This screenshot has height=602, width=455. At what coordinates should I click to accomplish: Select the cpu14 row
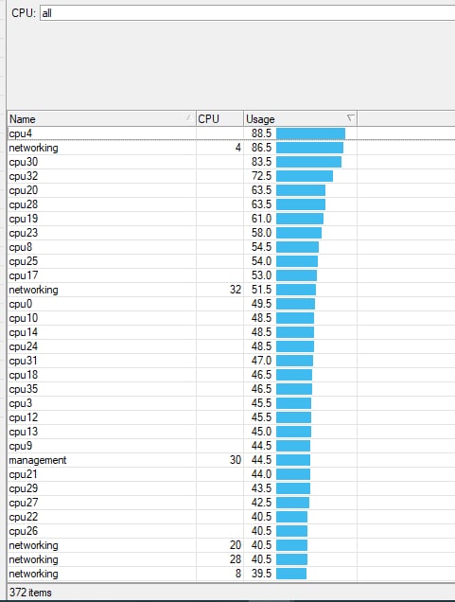coord(231,332)
